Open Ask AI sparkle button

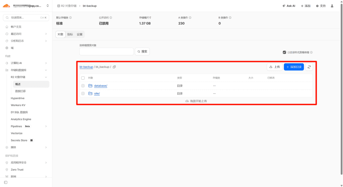click(289, 6)
